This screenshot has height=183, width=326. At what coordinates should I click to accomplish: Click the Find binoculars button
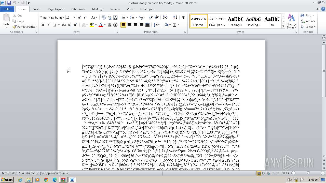pos(306,16)
